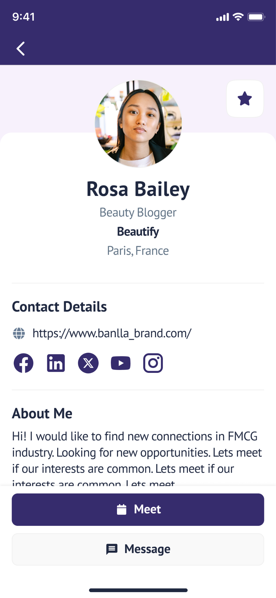Click the chat bubble icon on Message

112,549
